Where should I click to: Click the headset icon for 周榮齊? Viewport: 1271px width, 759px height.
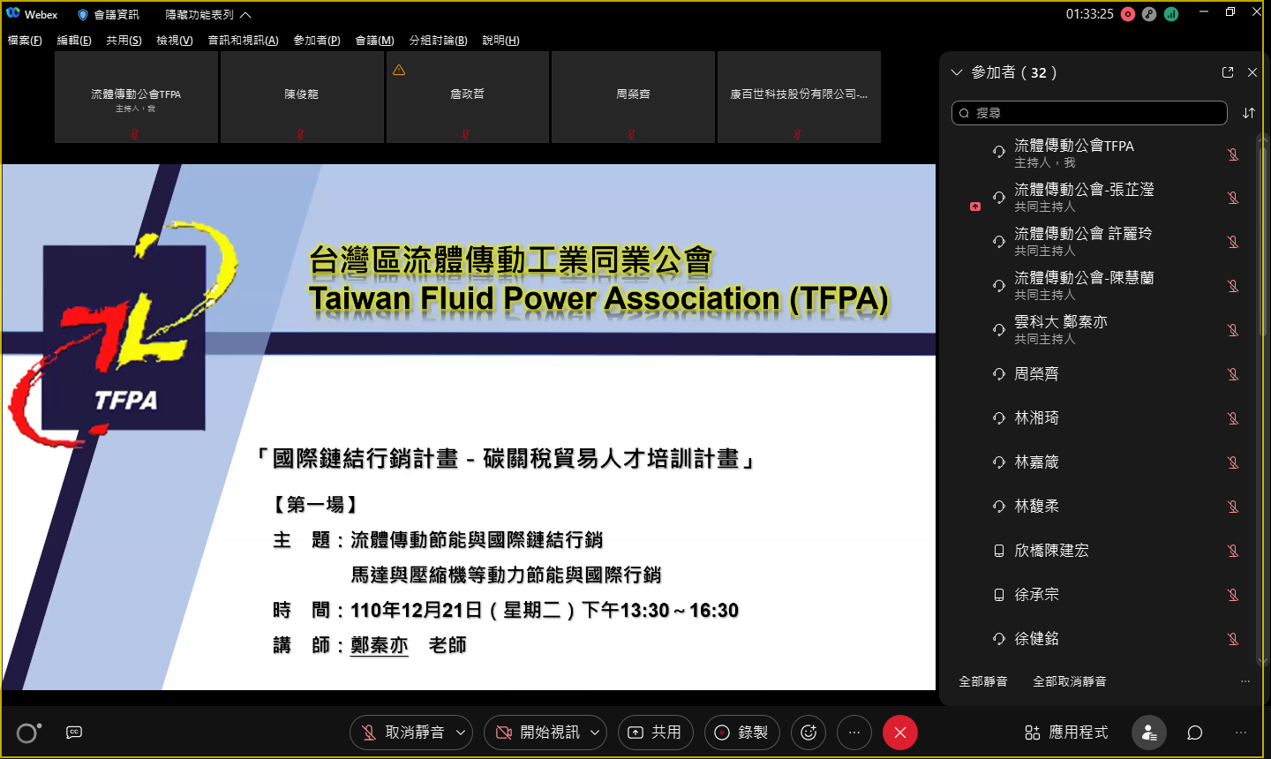point(999,374)
